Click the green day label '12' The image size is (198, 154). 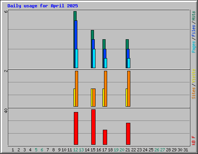[75, 150]
